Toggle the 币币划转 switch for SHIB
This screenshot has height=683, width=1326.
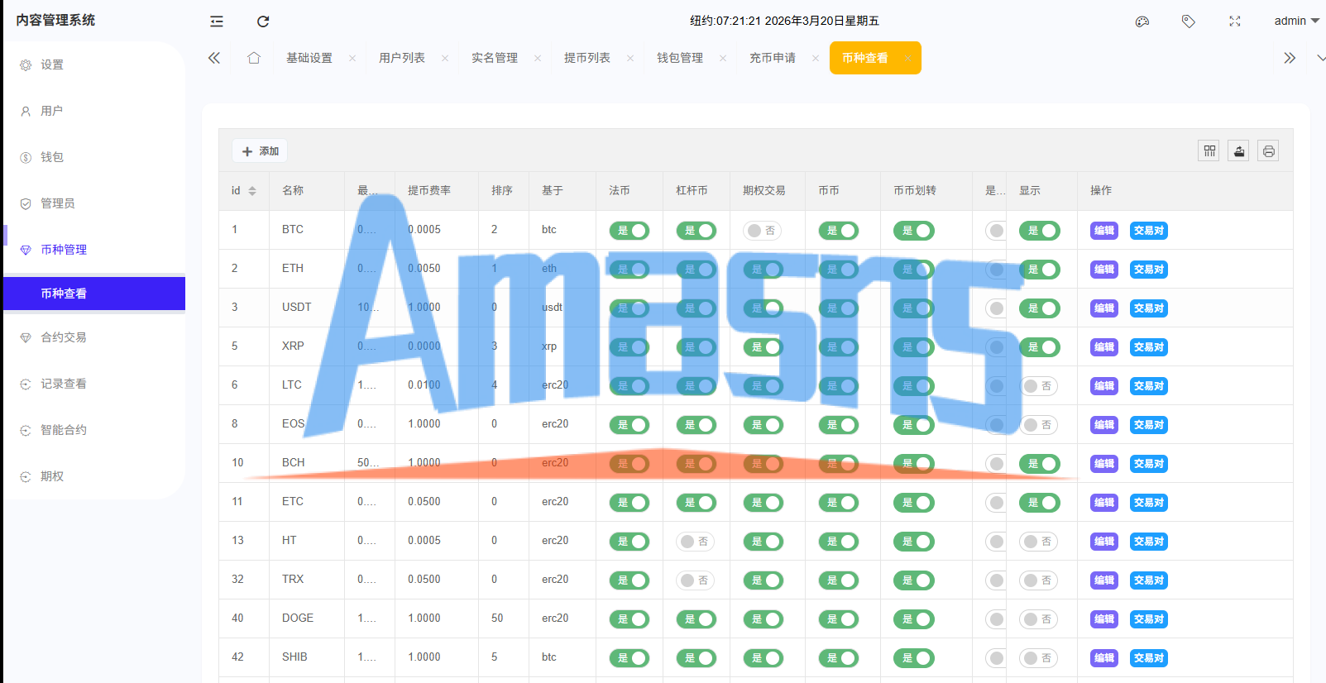pyautogui.click(x=913, y=658)
